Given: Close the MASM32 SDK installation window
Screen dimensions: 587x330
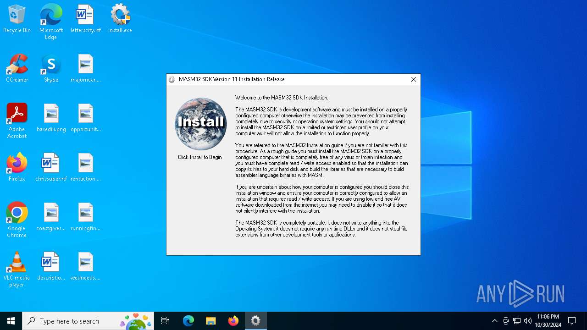Looking at the screenshot, I should coord(413,79).
